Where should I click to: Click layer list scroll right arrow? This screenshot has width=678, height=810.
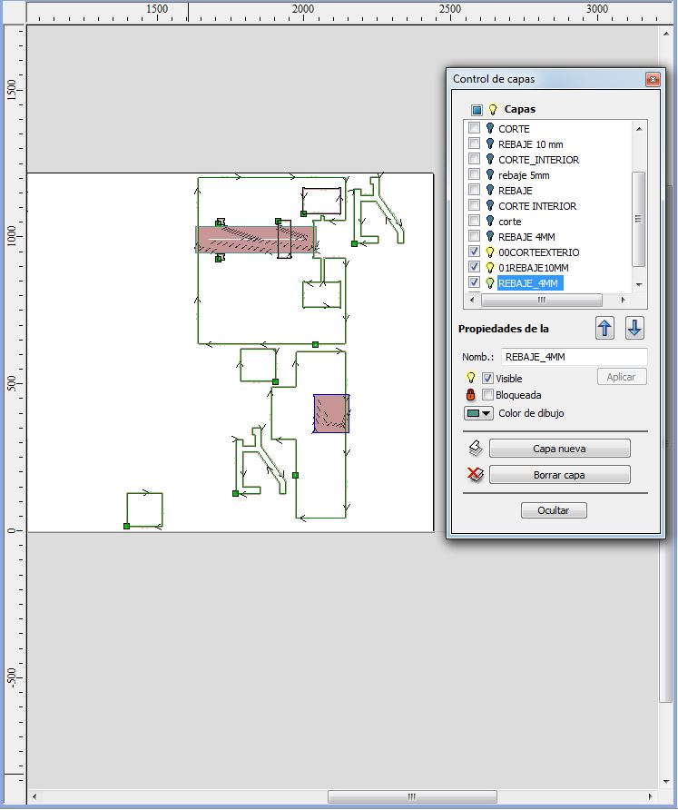pyautogui.click(x=623, y=300)
